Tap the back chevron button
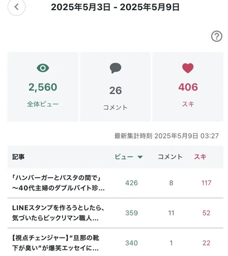The height and width of the screenshot is (256, 228). click(16, 7)
